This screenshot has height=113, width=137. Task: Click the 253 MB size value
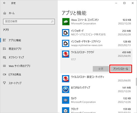[126, 31]
